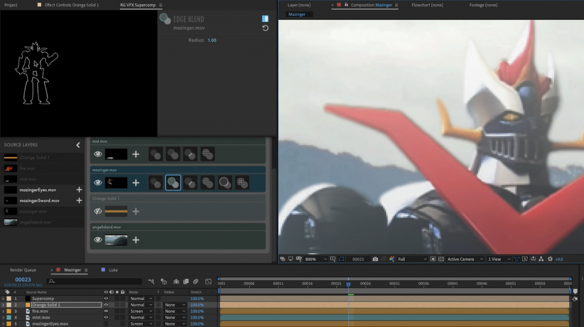Click plus button on mist.mov layer
This screenshot has height=327, width=584.
click(136, 154)
